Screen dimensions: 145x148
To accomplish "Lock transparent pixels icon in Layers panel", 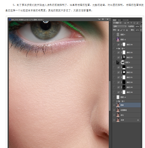I will point(118,30).
